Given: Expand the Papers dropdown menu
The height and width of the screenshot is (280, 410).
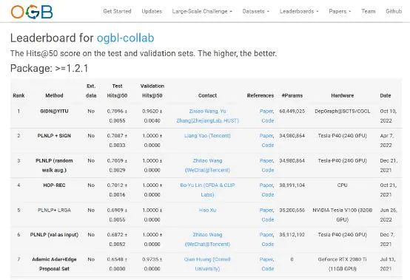Looking at the screenshot, I should point(340,11).
